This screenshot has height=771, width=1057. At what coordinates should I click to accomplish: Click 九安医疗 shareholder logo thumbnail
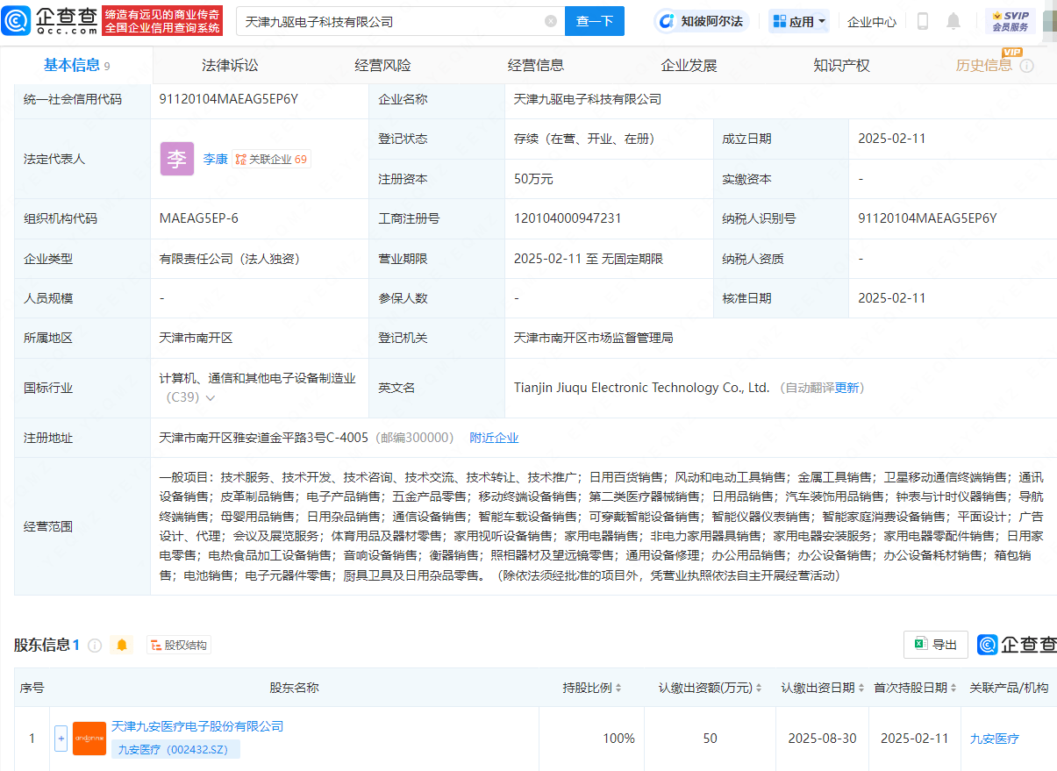click(x=89, y=739)
